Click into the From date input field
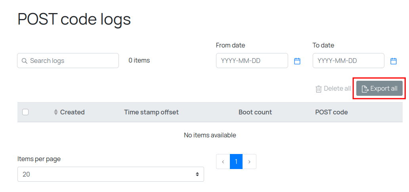 (x=252, y=61)
